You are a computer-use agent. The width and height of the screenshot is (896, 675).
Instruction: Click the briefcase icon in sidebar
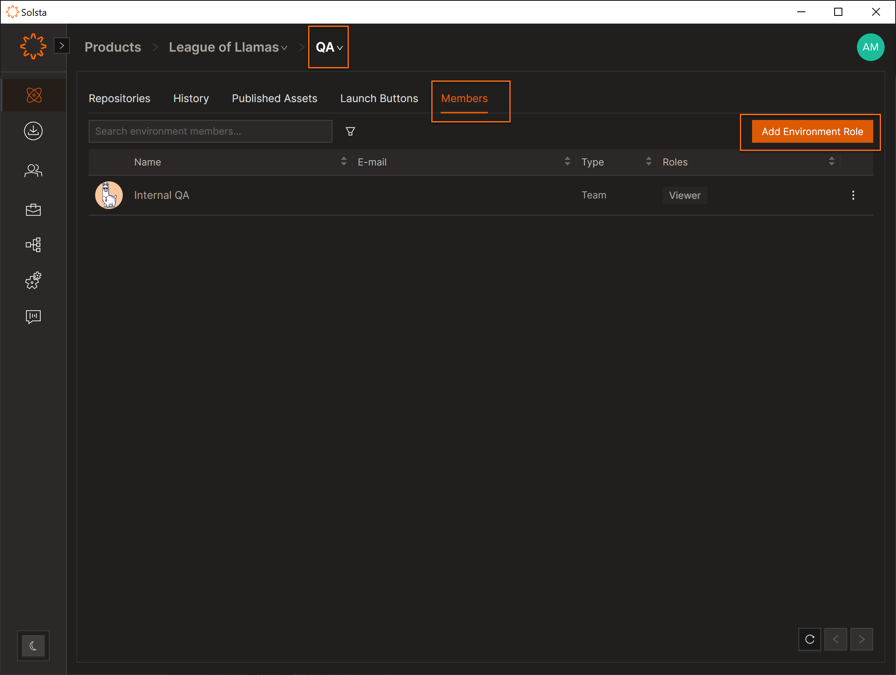tap(33, 210)
